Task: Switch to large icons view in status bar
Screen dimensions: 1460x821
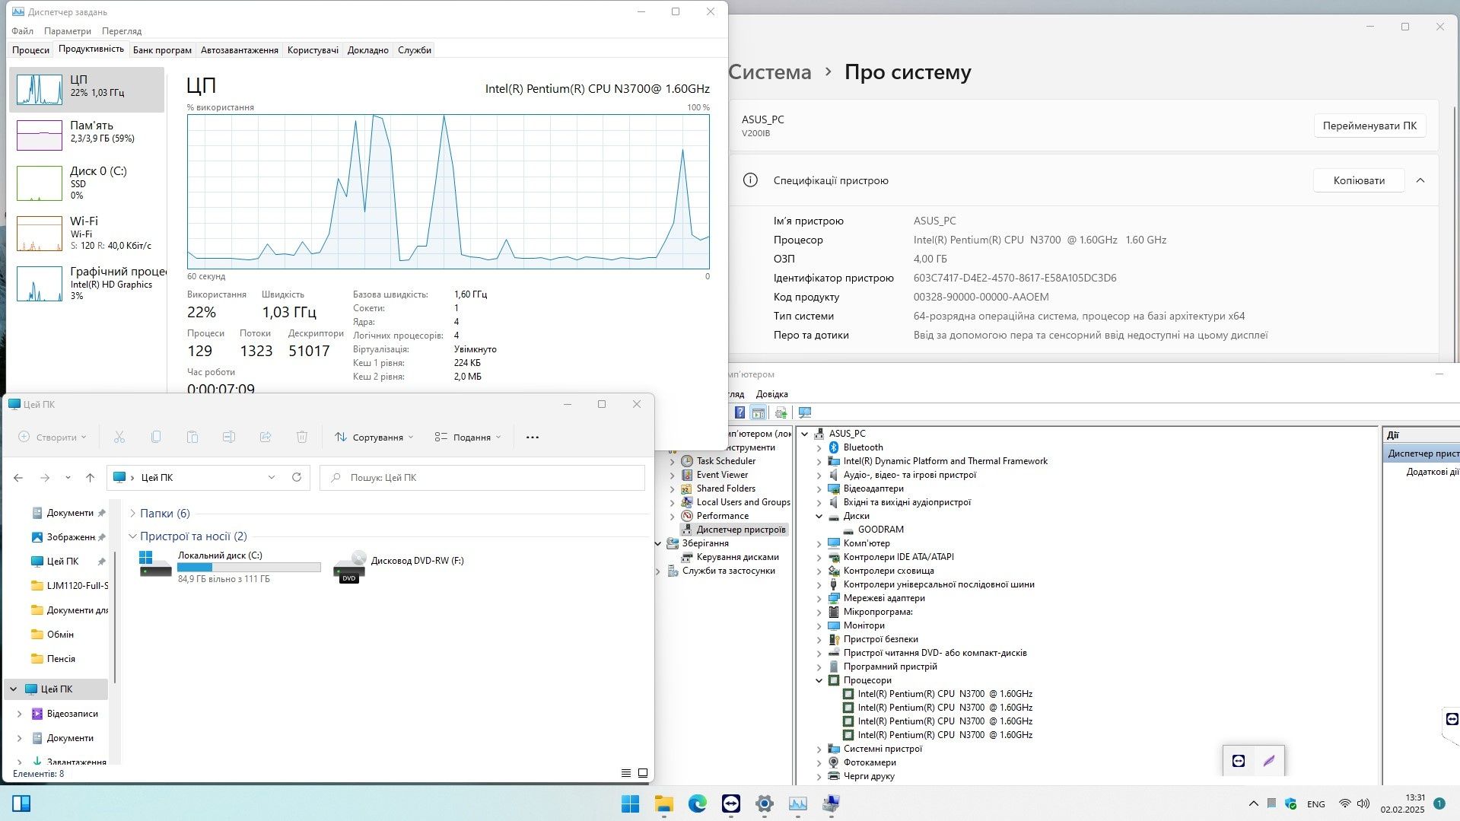Action: pos(643,773)
